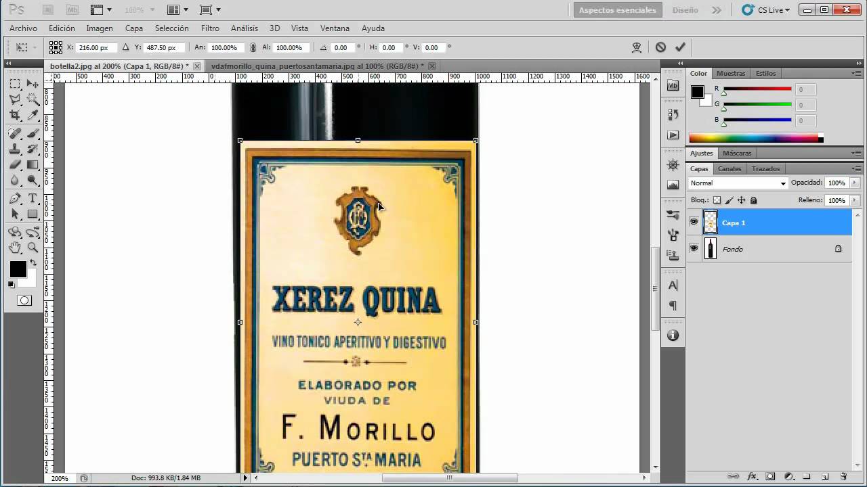Image resolution: width=867 pixels, height=487 pixels.
Task: Select the Rectangular Marquee tool
Action: pos(15,84)
